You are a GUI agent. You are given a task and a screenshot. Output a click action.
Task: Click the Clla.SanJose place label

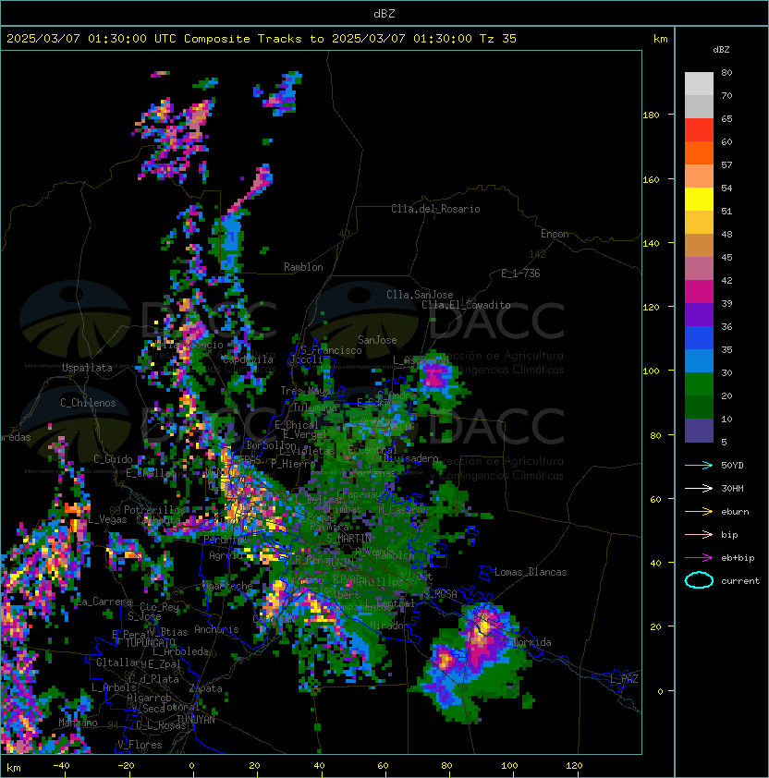pos(420,295)
